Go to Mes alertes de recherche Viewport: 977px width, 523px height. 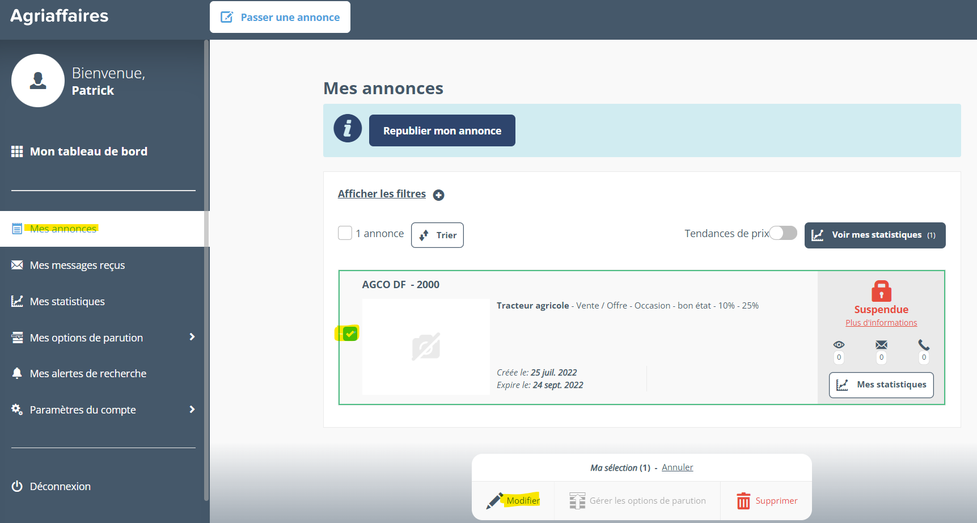tap(88, 374)
